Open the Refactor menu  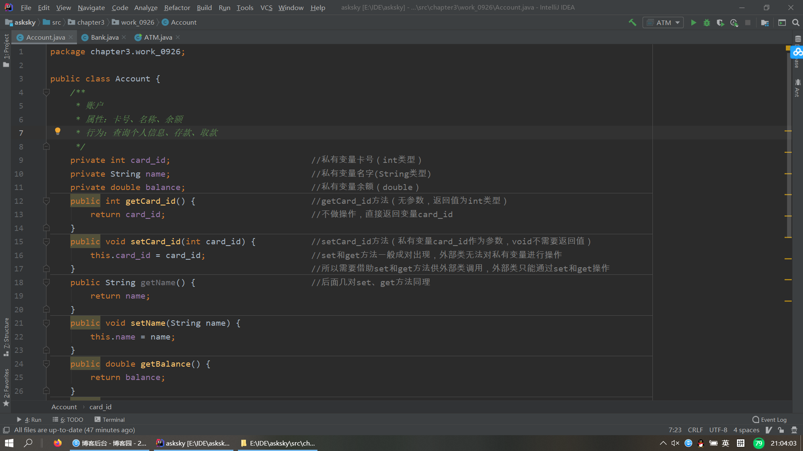click(x=177, y=8)
